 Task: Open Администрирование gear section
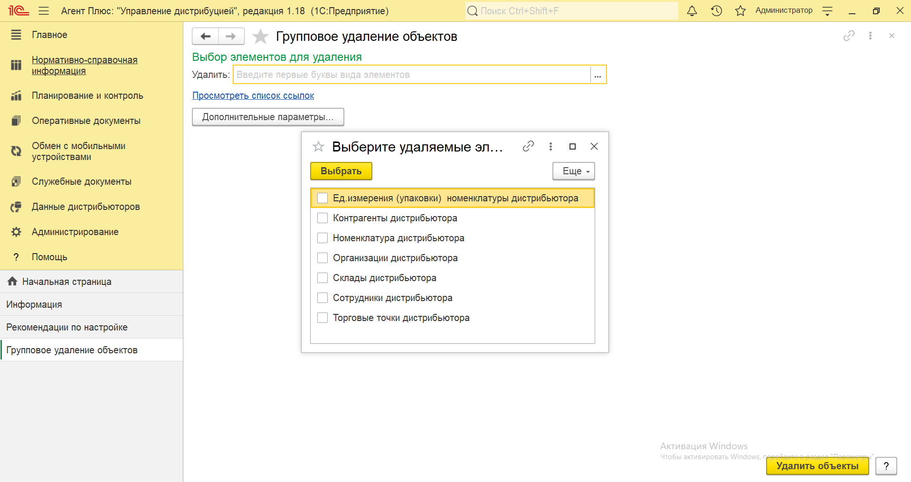click(x=75, y=232)
